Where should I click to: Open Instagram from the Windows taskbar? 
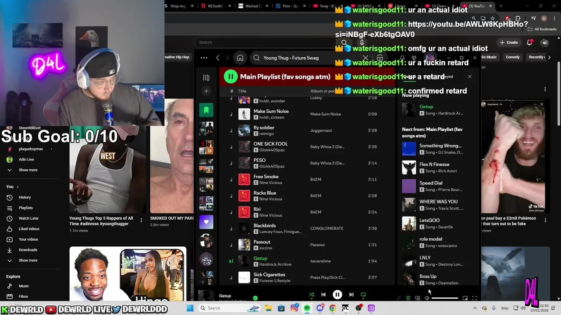pos(294,308)
